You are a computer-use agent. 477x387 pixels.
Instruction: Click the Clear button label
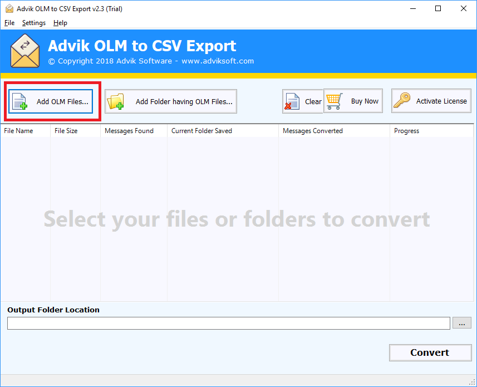point(313,101)
